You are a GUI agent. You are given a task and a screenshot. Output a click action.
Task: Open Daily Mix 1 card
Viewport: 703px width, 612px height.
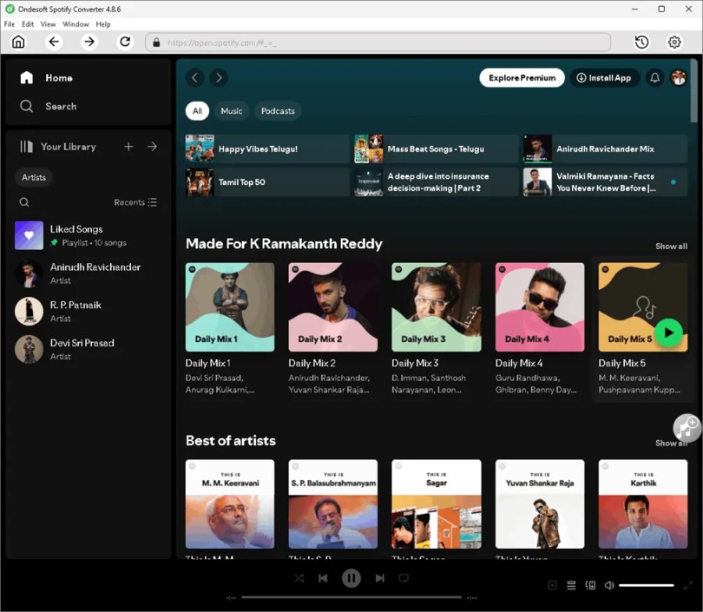pyautogui.click(x=230, y=330)
